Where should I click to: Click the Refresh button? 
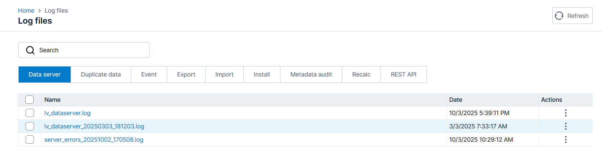pyautogui.click(x=572, y=16)
